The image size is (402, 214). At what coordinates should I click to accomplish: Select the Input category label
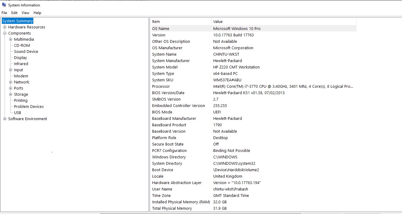[18, 70]
